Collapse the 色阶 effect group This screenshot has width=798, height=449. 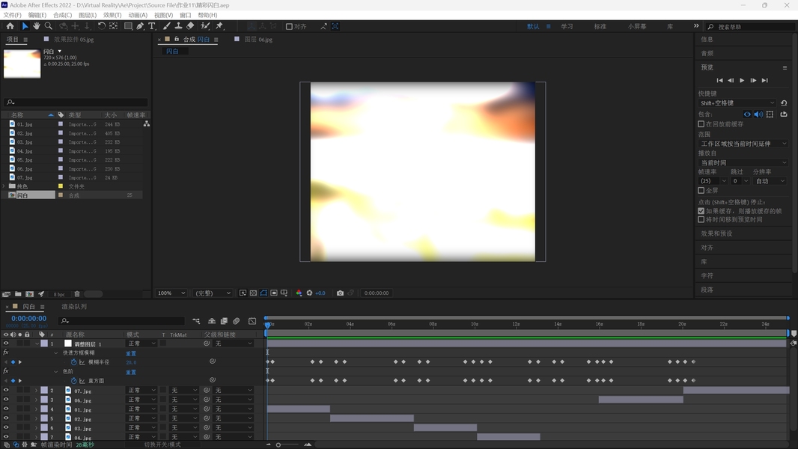coord(56,372)
